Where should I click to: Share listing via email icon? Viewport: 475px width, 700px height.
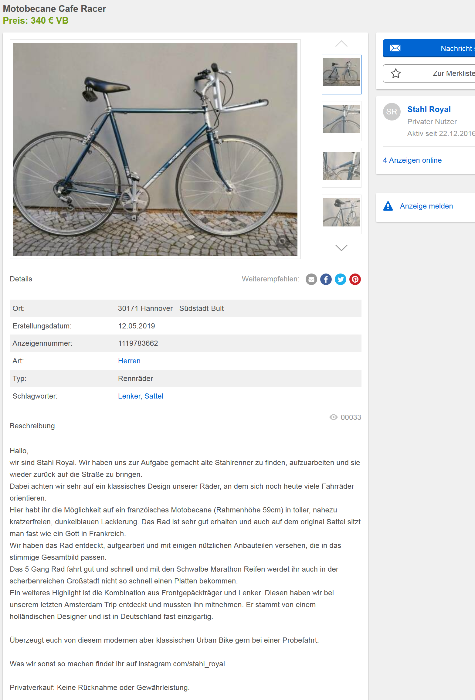click(311, 279)
